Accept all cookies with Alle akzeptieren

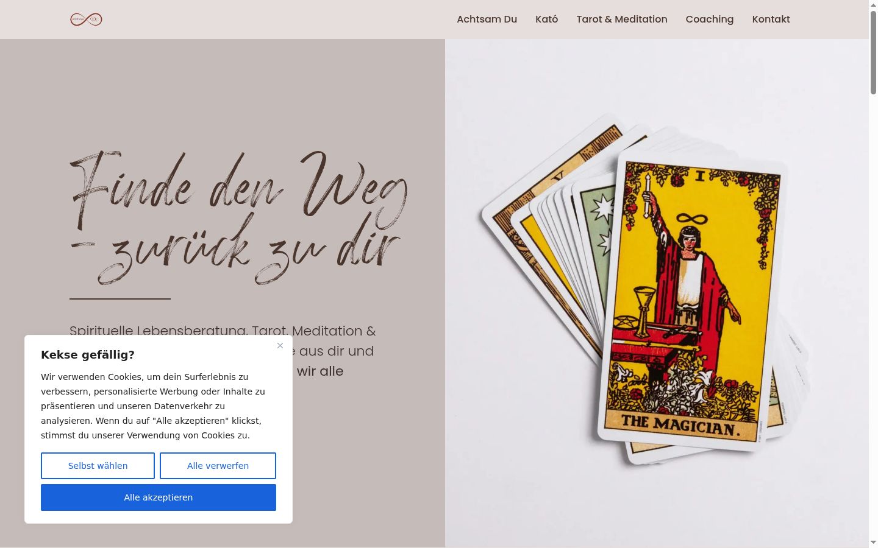(x=159, y=497)
